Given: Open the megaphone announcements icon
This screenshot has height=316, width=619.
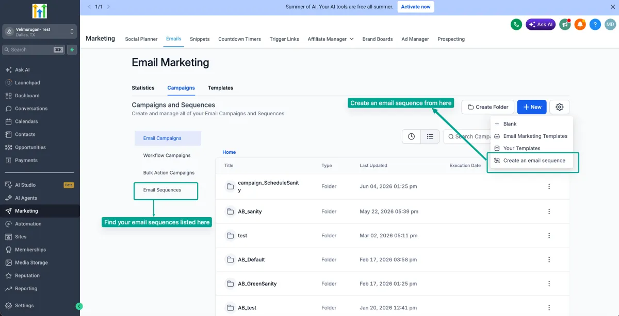Looking at the screenshot, I should 565,24.
